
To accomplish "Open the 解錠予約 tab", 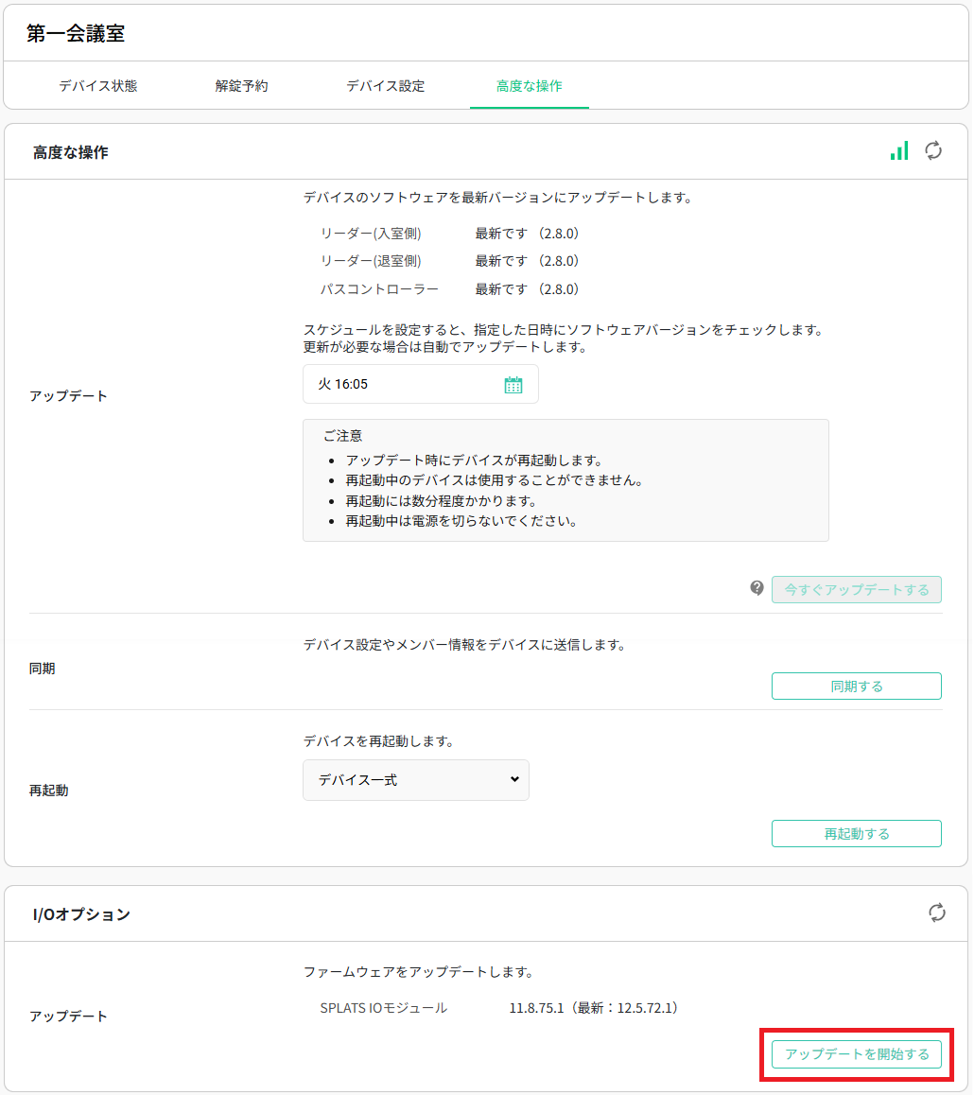I will click(x=241, y=86).
